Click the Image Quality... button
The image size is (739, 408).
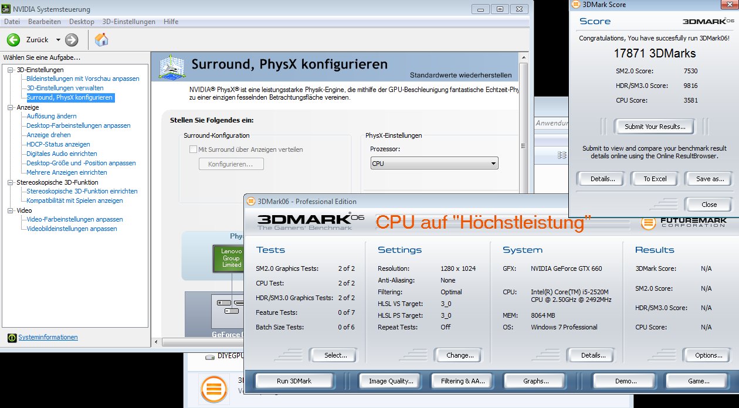tap(391, 381)
